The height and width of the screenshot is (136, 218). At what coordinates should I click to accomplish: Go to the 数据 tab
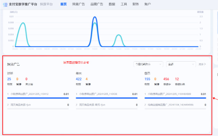pyautogui.click(x=112, y=4)
